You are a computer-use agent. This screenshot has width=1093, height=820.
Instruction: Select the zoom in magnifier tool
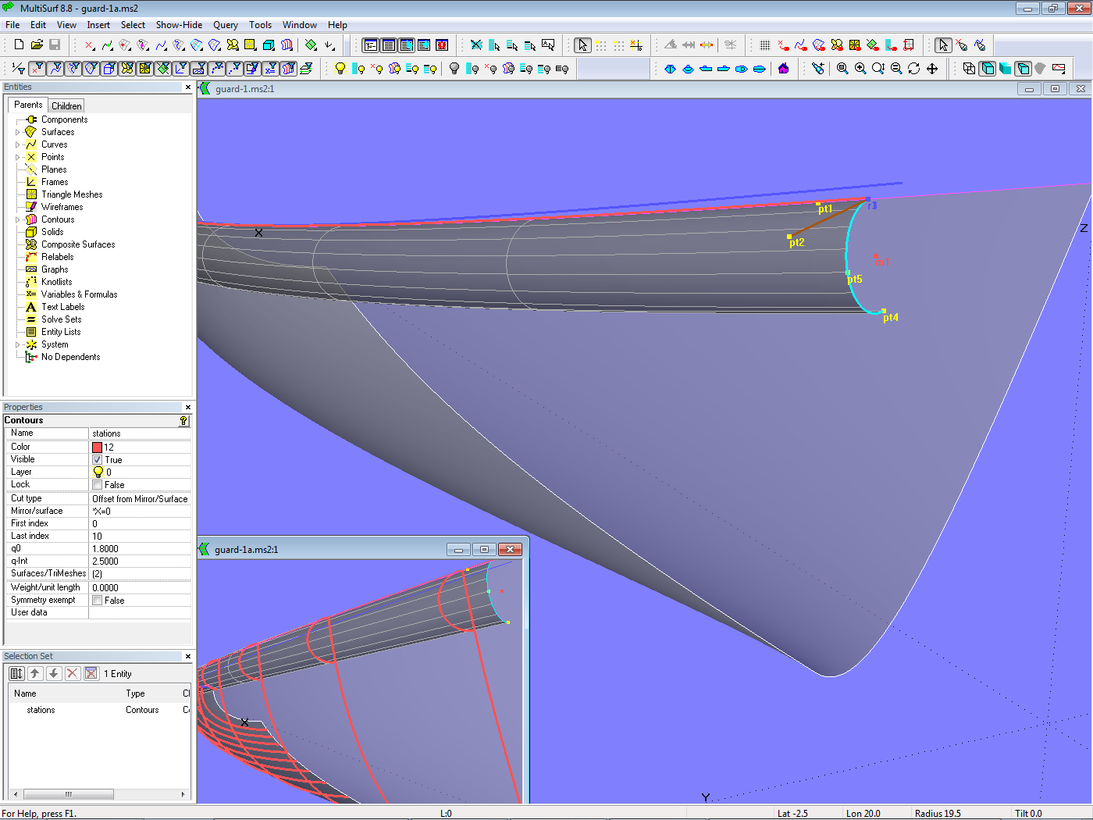pos(860,69)
